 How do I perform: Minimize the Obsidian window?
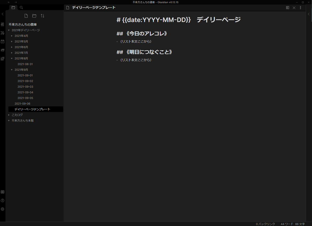(x=297, y=2)
